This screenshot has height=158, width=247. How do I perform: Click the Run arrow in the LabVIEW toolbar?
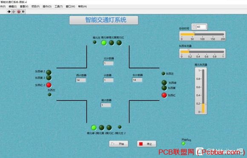click(9, 11)
